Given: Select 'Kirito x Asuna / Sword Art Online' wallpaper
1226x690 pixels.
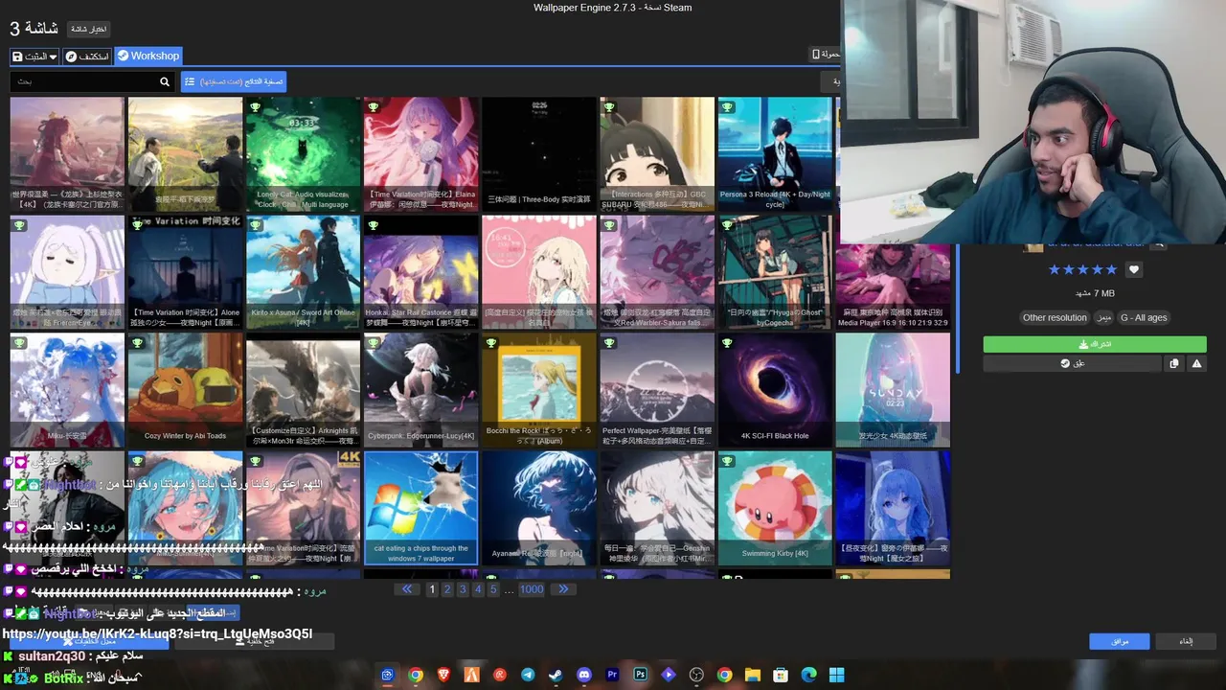Looking at the screenshot, I should coord(303,272).
